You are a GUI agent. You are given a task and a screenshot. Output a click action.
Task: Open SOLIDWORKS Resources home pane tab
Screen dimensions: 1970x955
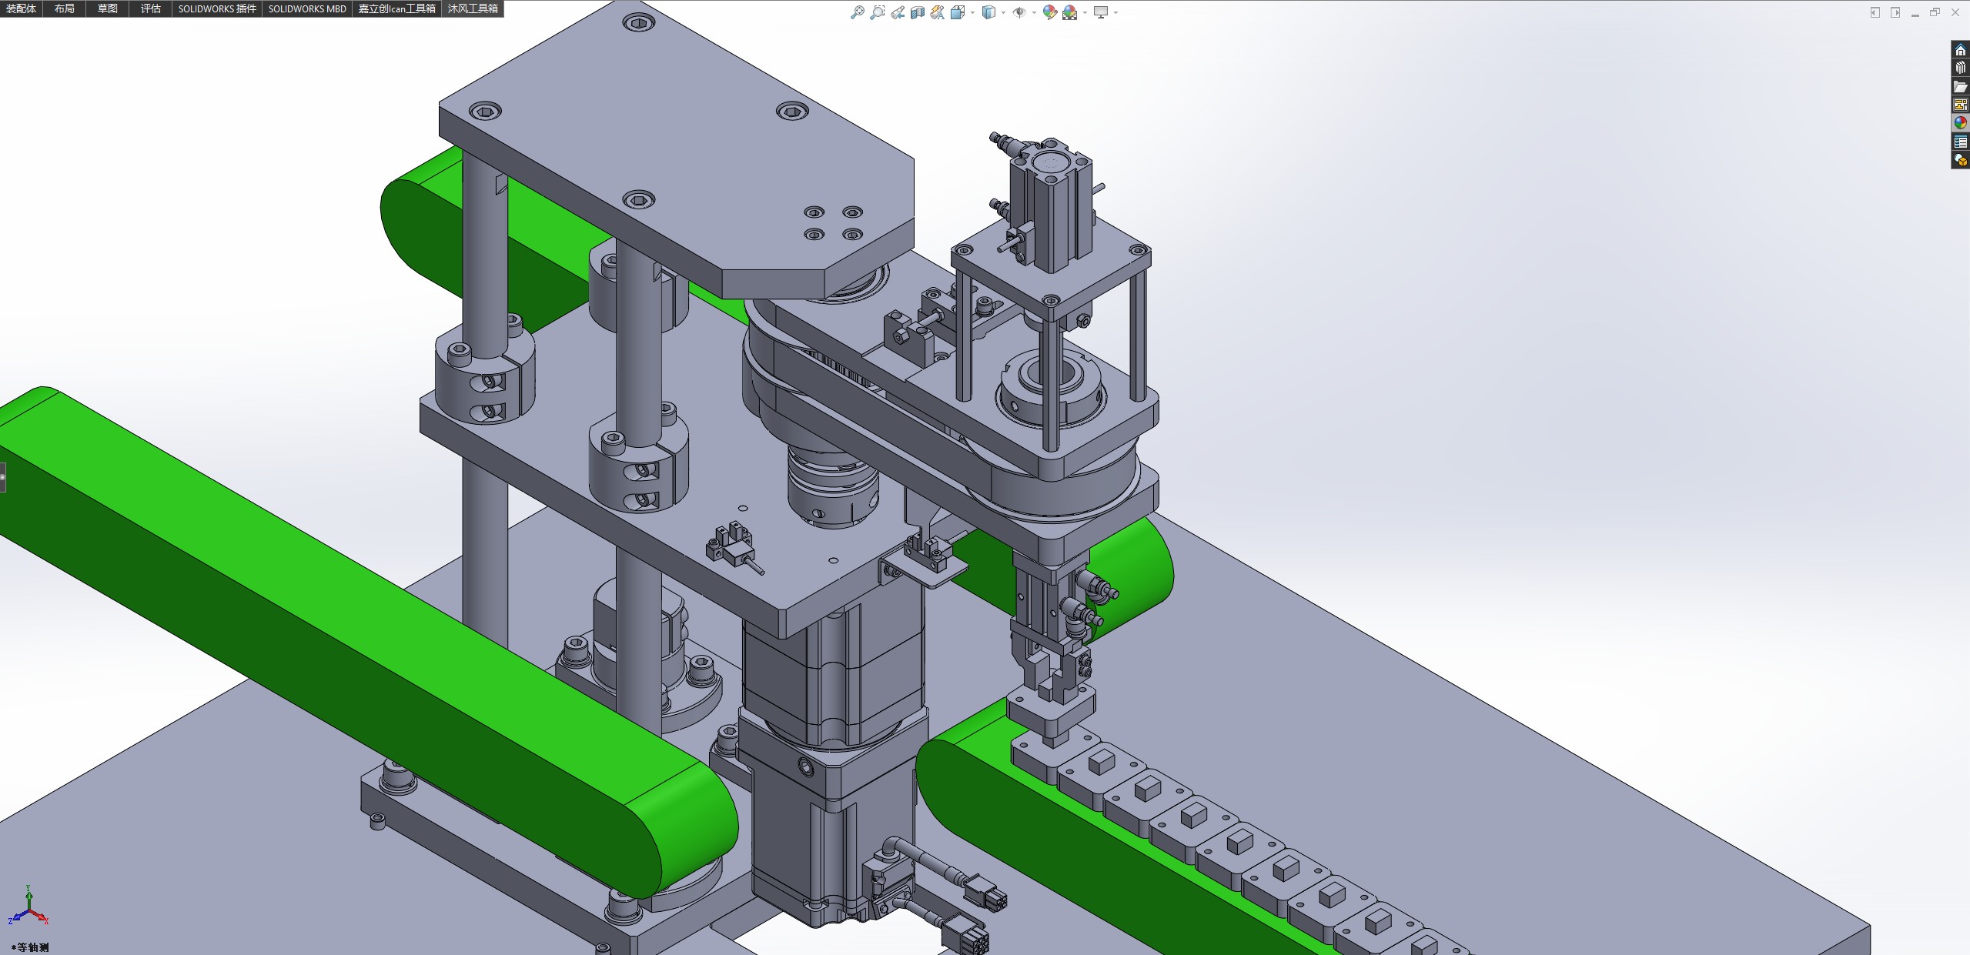point(1960,50)
